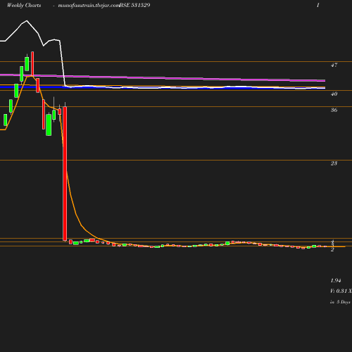352x352 pixels.
Task: Click the peak of the white line
Action: click(27, 20)
